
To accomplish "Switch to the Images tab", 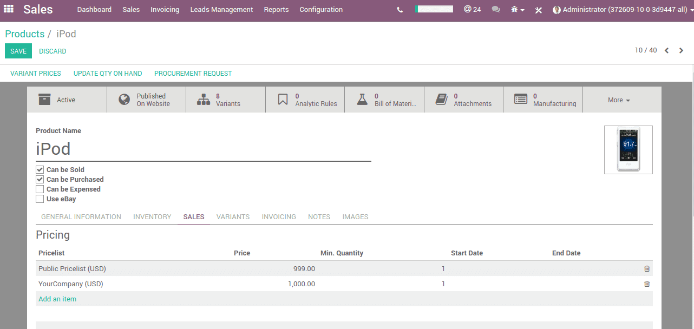I will [x=355, y=216].
